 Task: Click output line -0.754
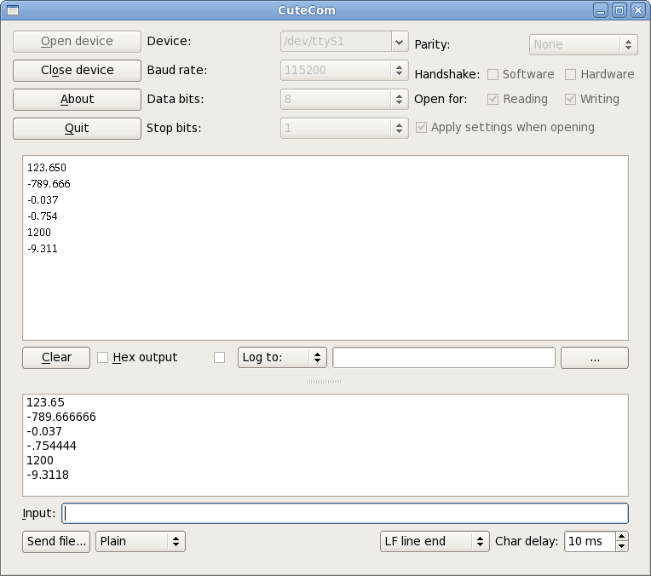tap(43, 216)
